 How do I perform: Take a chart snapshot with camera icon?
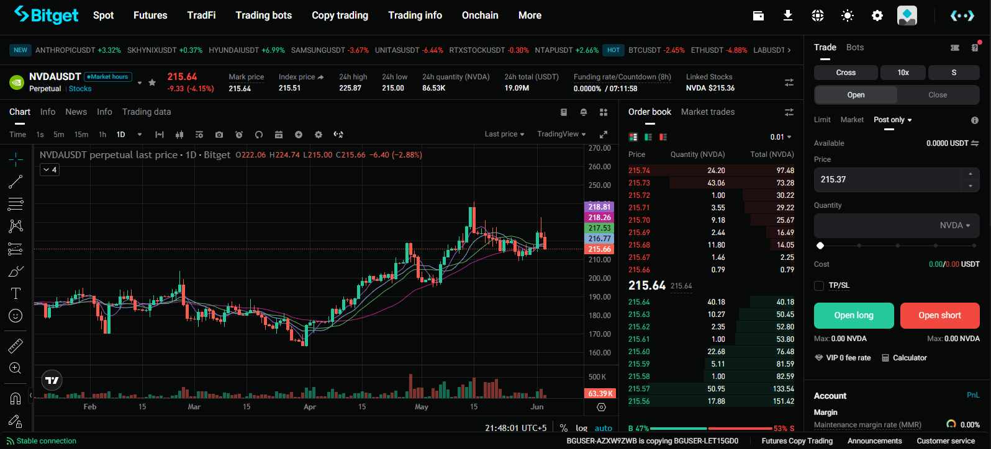coord(219,135)
